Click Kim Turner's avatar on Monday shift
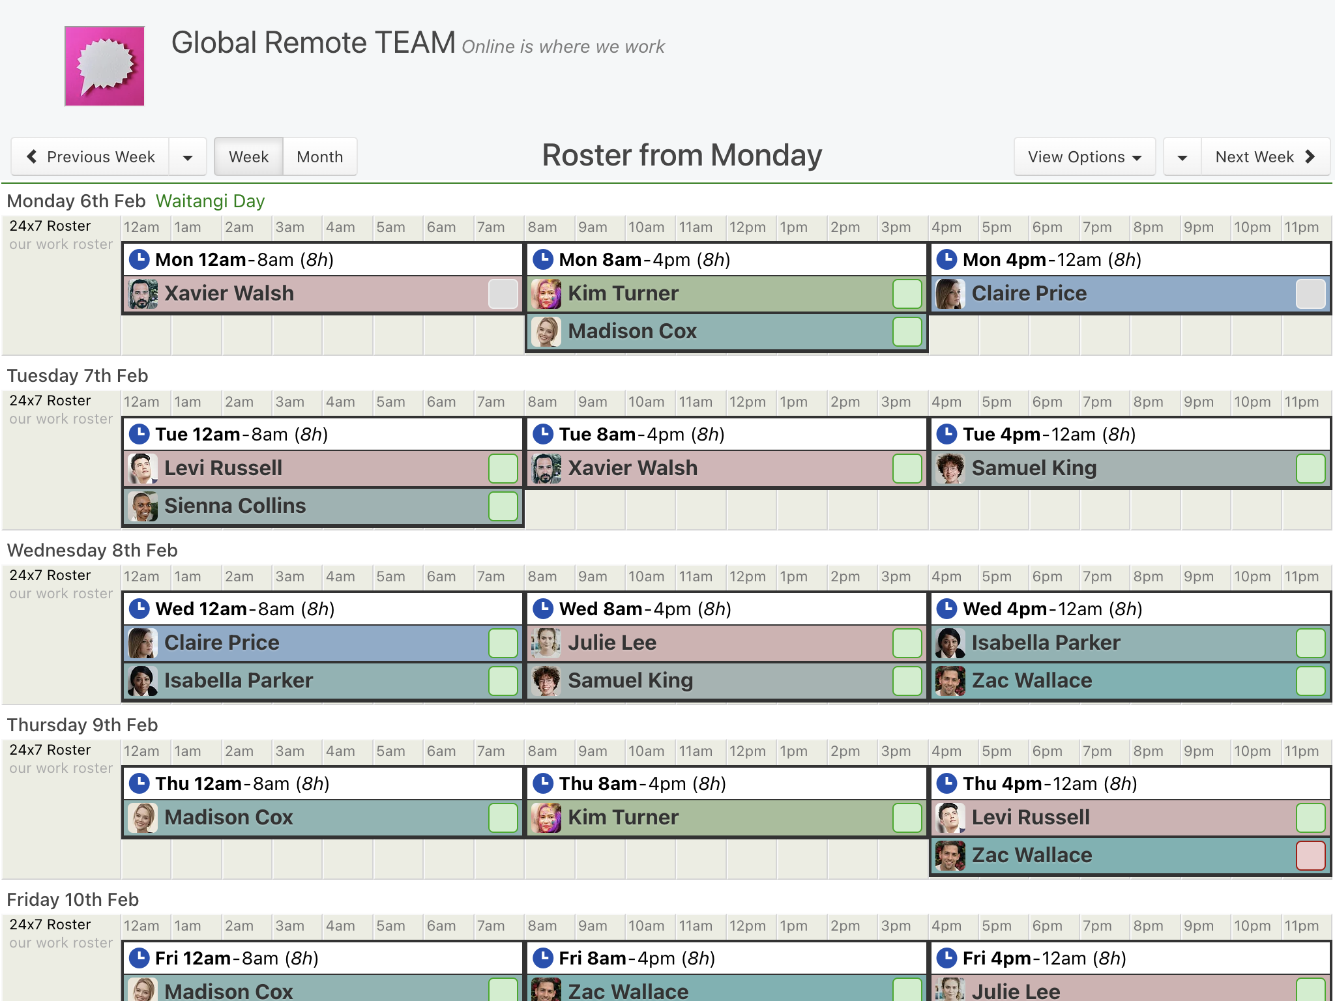The image size is (1335, 1001). tap(546, 294)
